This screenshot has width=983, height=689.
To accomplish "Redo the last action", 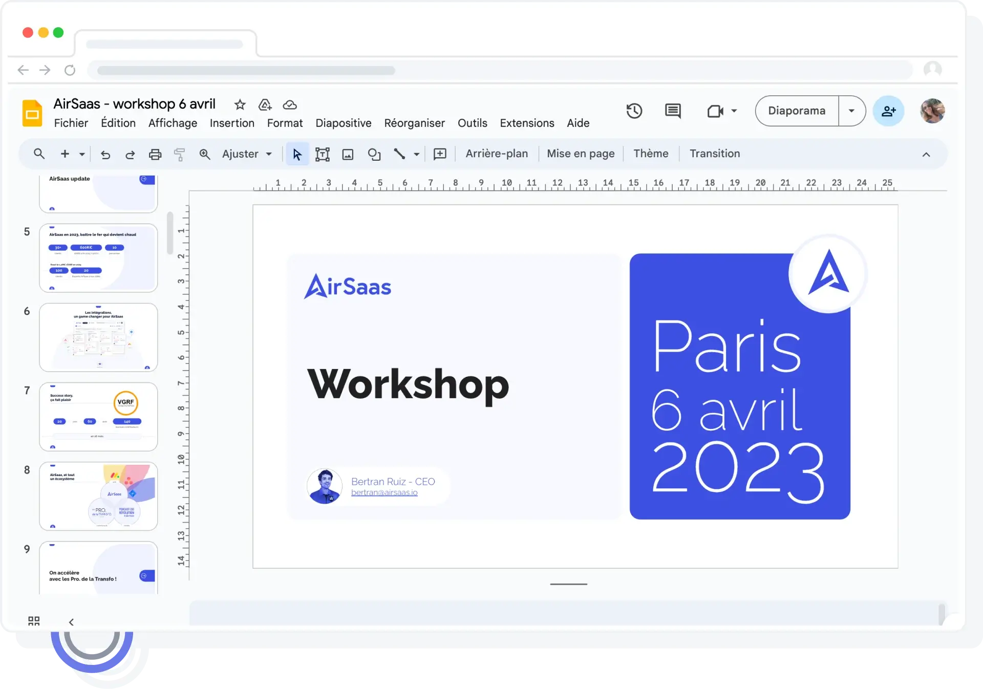I will coord(130,154).
